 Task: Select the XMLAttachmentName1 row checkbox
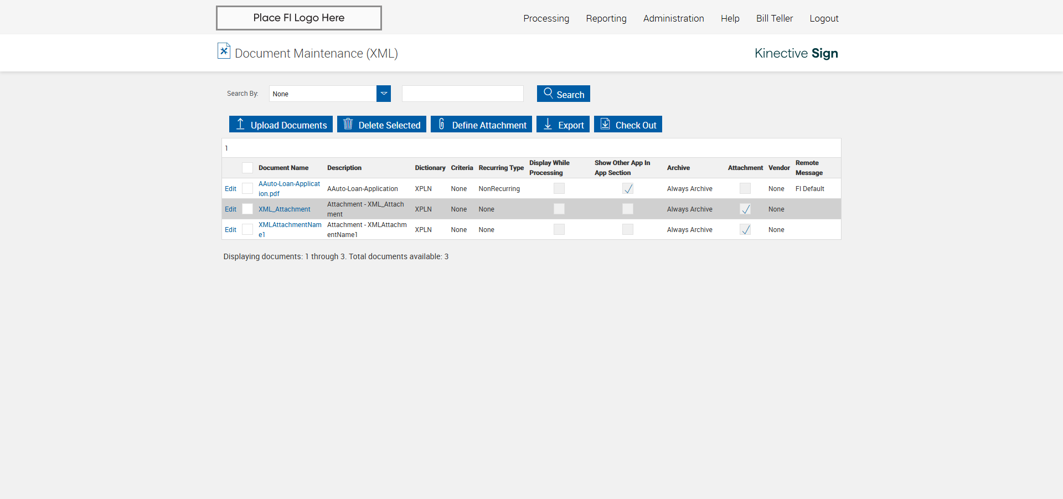click(x=247, y=229)
